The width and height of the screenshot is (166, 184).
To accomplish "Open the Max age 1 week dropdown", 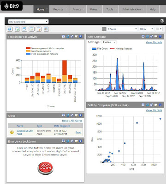I will [109, 42].
